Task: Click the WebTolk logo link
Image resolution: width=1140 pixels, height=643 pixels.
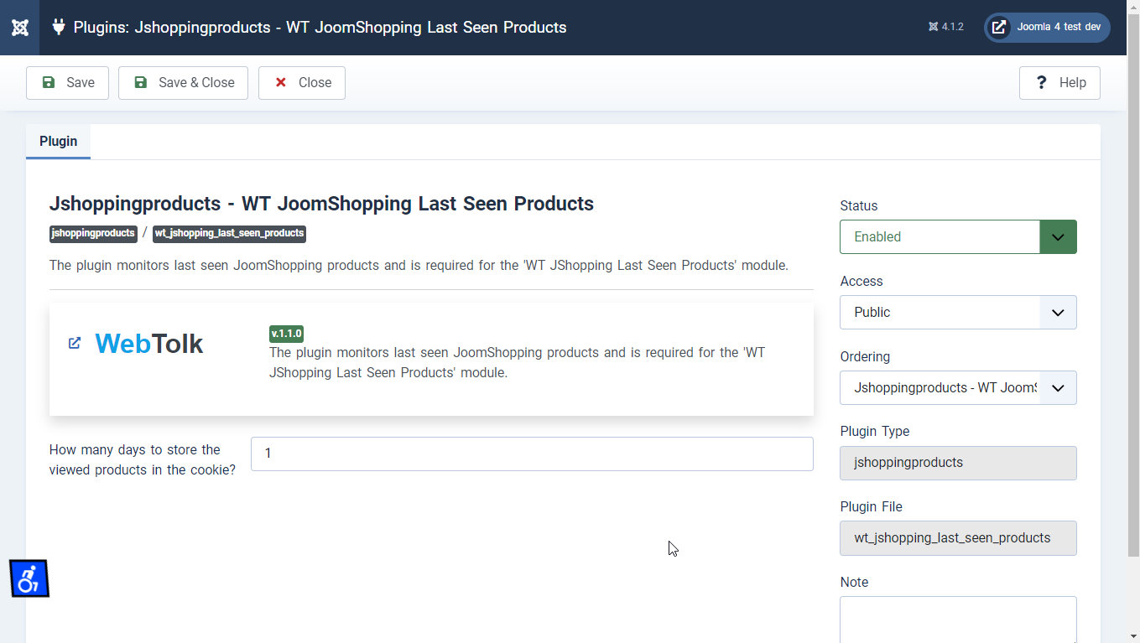Action: tap(148, 344)
